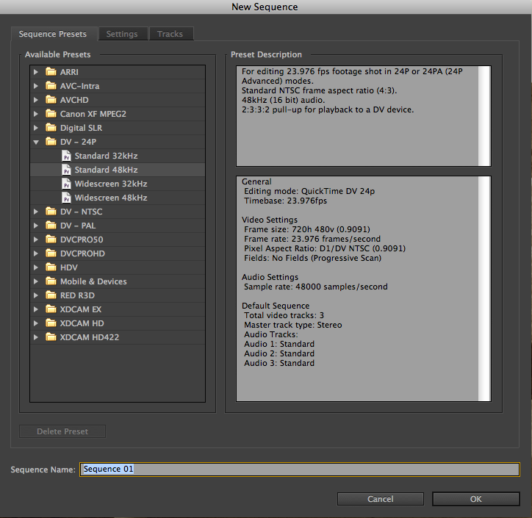This screenshot has width=532, height=518.
Task: Expand the HDV presets folder
Action: pos(35,267)
